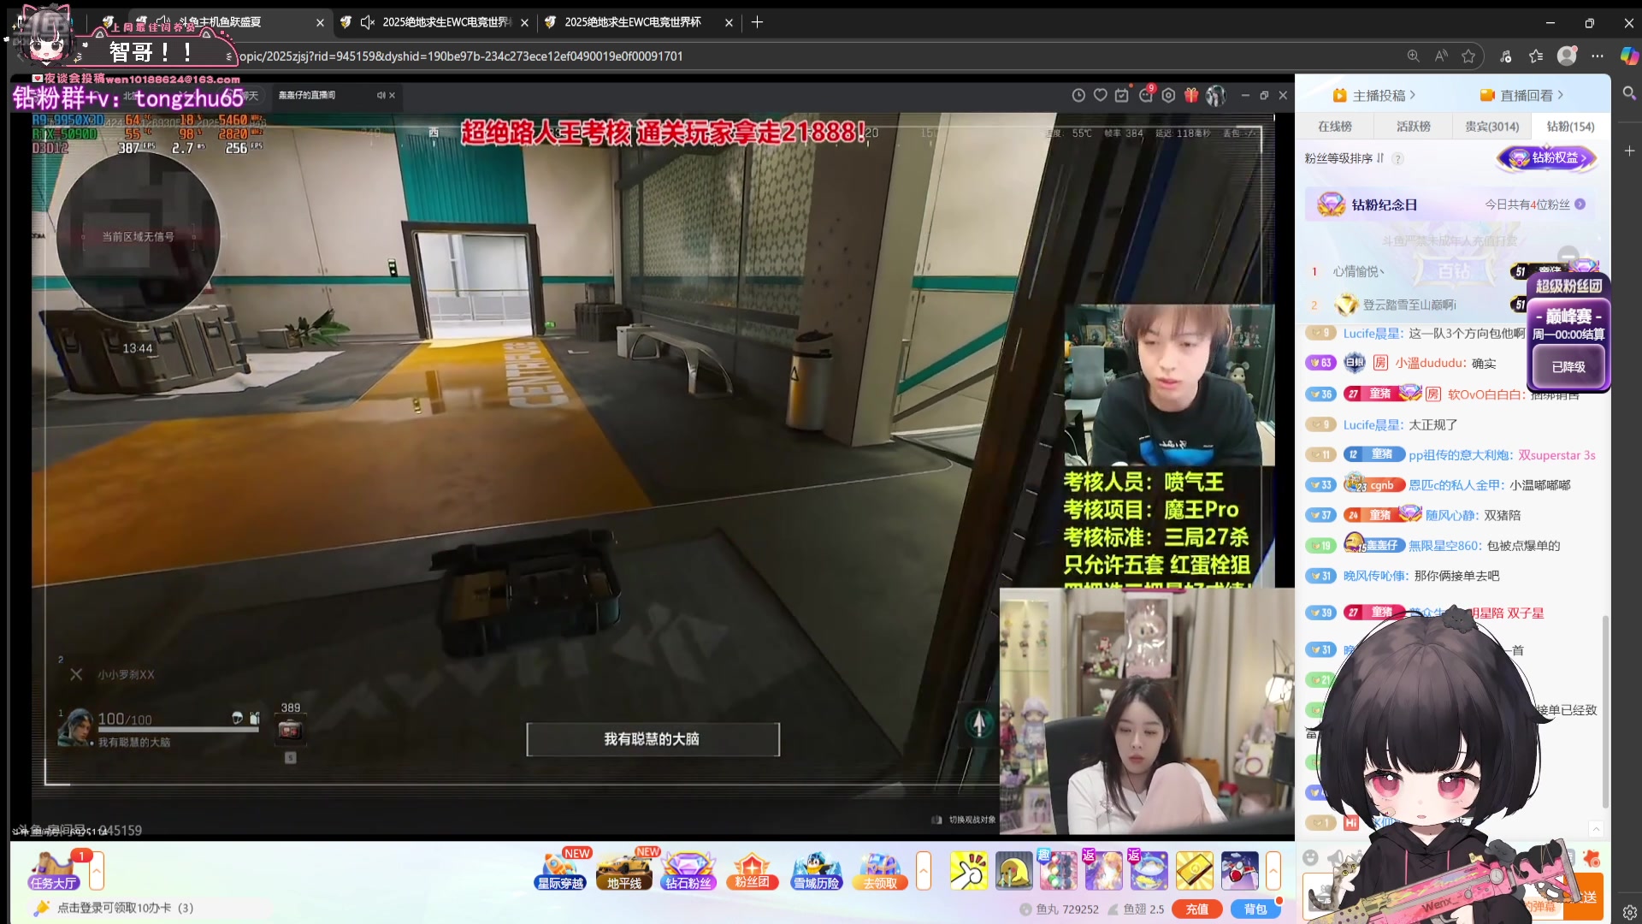Image resolution: width=1642 pixels, height=924 pixels.
Task: Toggle the speaker mute icon in stream tab bar
Action: [381, 95]
